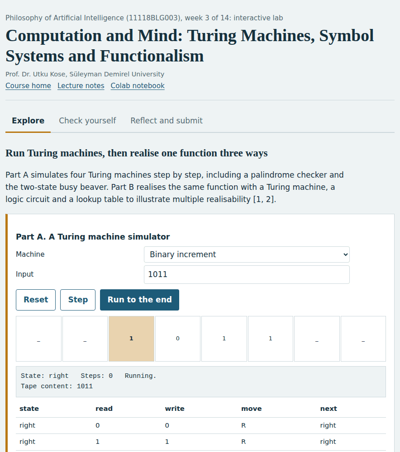Click the "move" column header
400x452 pixels.
[x=252, y=409]
